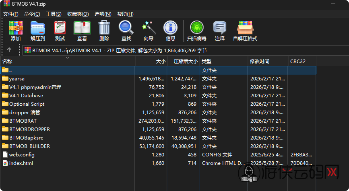Launch the 向导 (Wizard) wand icon
Screen dimensions: 349x191
point(149,31)
